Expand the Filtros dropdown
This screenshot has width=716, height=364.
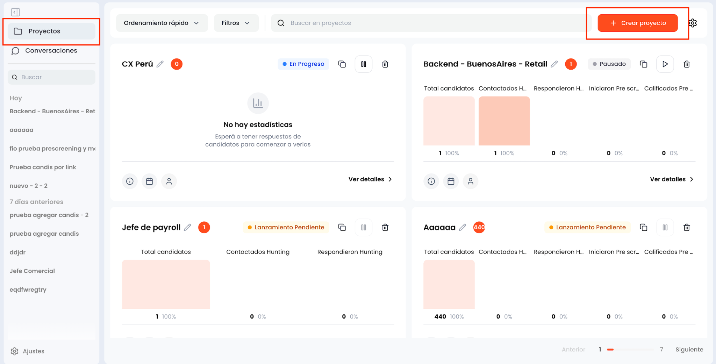click(236, 23)
